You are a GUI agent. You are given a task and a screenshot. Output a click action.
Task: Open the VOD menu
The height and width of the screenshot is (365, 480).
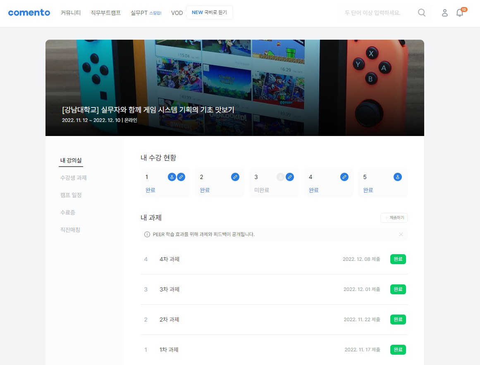click(x=177, y=13)
